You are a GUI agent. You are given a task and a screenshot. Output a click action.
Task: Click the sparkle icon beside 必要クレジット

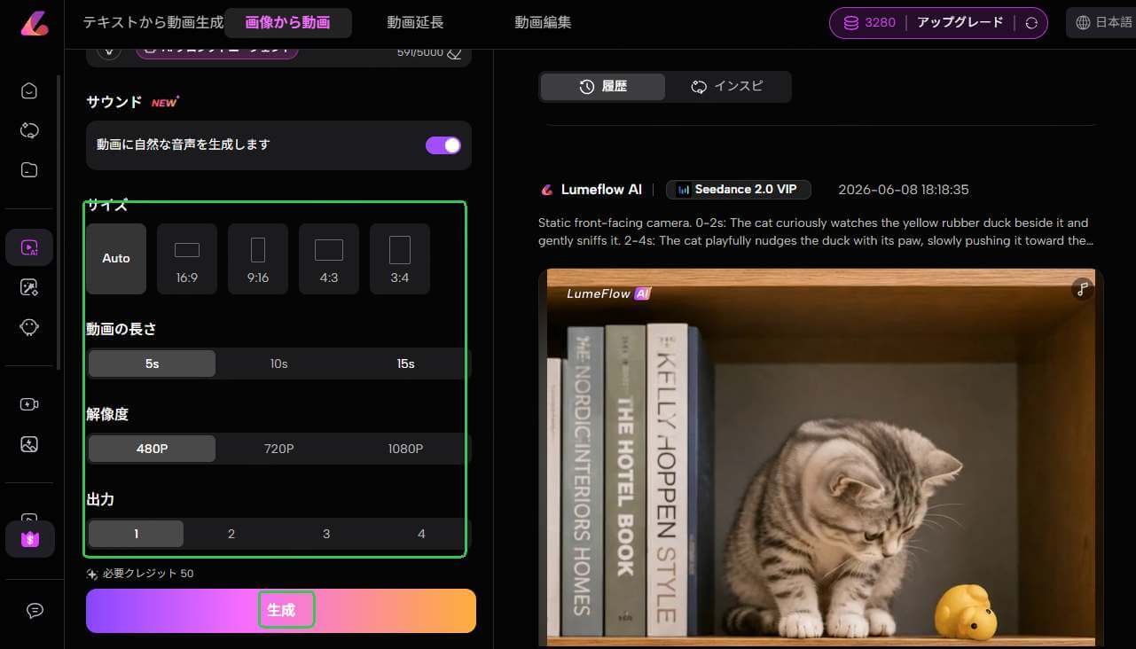[x=92, y=574]
